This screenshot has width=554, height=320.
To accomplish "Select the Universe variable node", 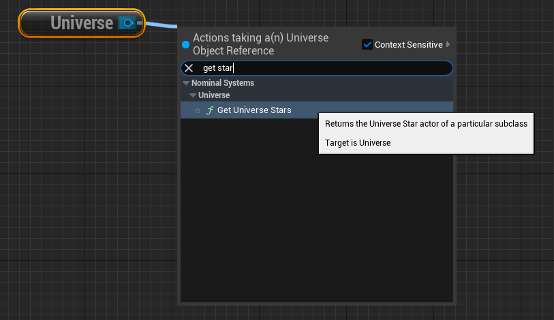I will click(x=82, y=23).
